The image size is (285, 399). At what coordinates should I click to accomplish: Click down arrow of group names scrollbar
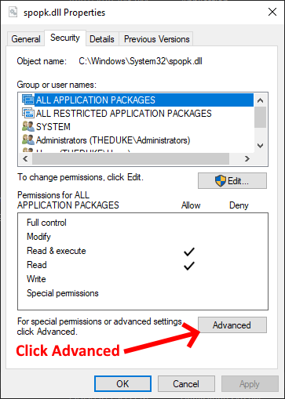tap(260, 146)
